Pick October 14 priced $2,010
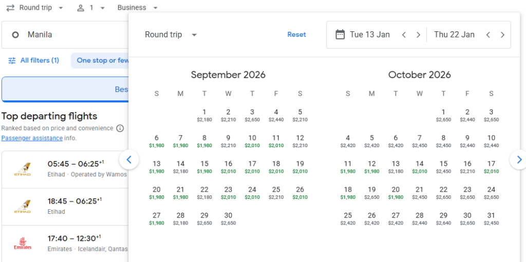This screenshot has height=262, width=526. 420,167
